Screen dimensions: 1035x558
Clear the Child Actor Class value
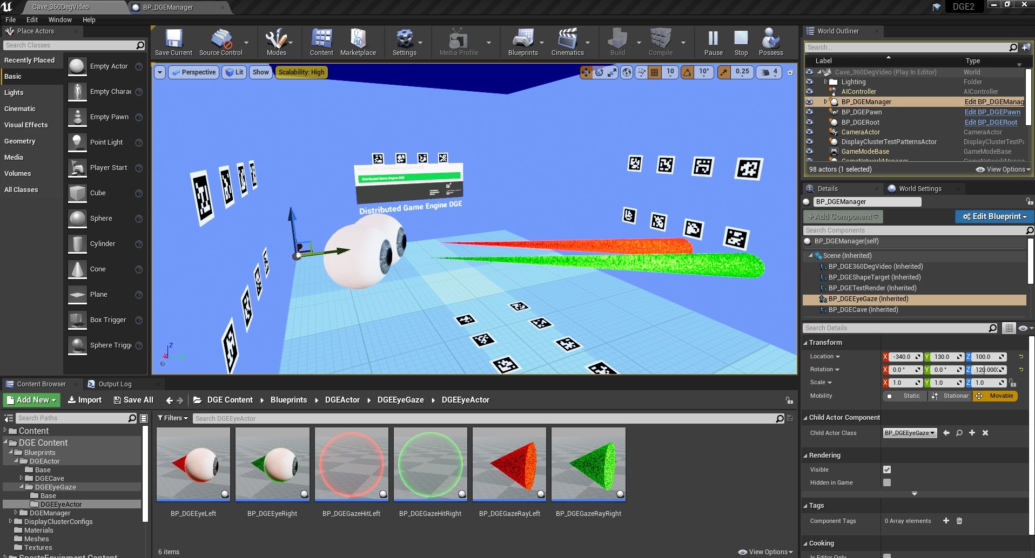[985, 433]
